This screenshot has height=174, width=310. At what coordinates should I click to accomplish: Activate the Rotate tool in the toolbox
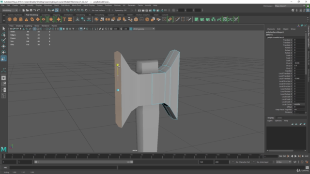tap(3, 52)
